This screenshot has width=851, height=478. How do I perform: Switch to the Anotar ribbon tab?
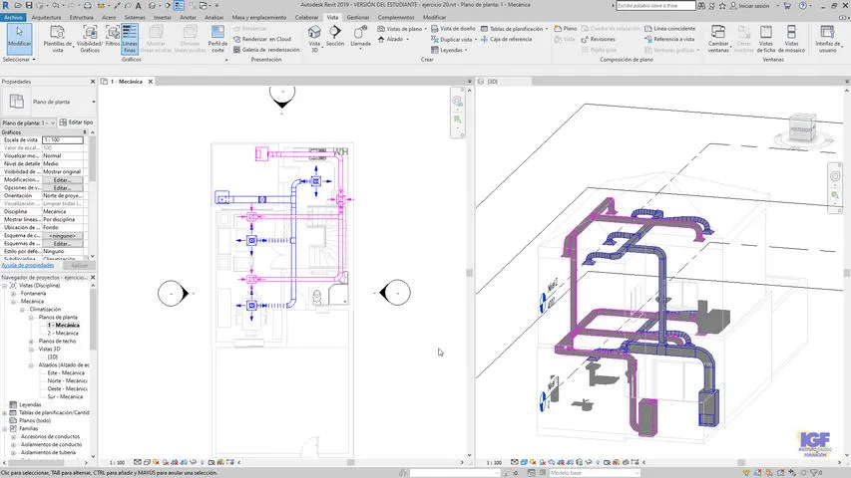(x=188, y=17)
